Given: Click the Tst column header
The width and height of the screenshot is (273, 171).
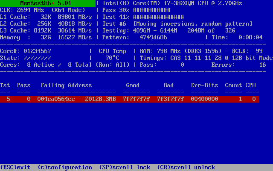Looking at the screenshot, I should (5, 85).
